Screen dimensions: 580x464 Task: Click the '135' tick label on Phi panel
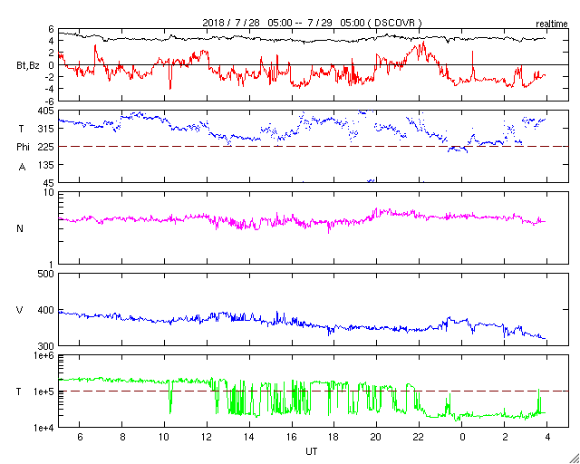coord(46,165)
